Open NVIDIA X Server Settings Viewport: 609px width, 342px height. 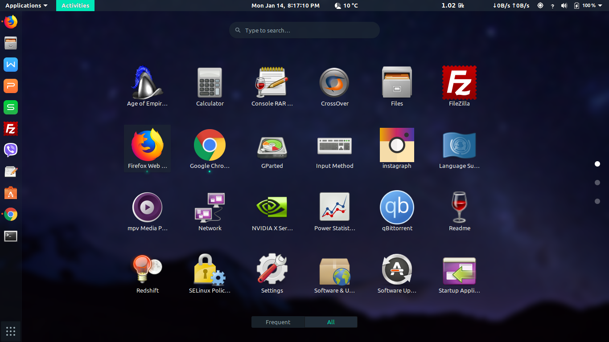click(x=272, y=208)
